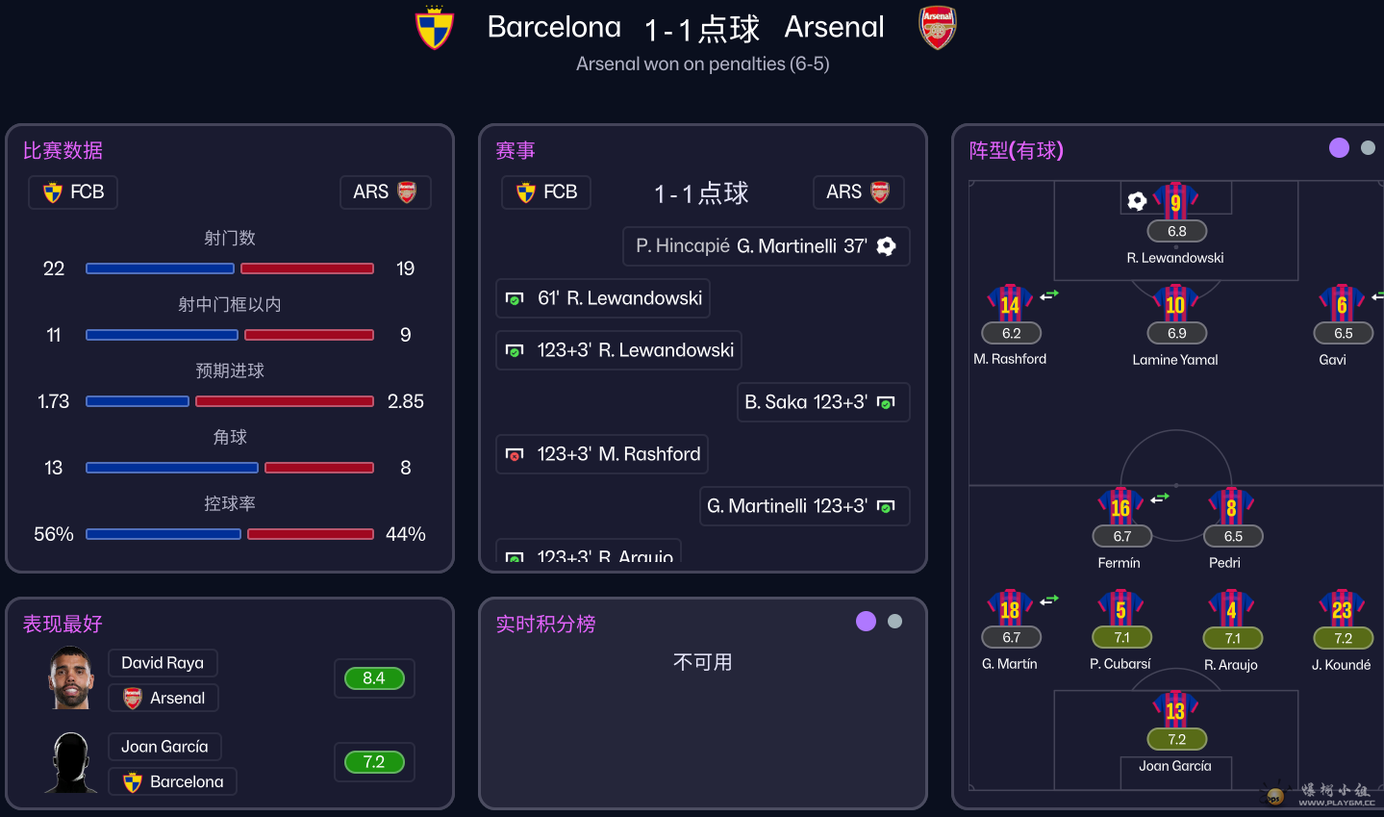Open the ARS button in events panel
Viewport: 1384px width, 817px height.
click(858, 192)
